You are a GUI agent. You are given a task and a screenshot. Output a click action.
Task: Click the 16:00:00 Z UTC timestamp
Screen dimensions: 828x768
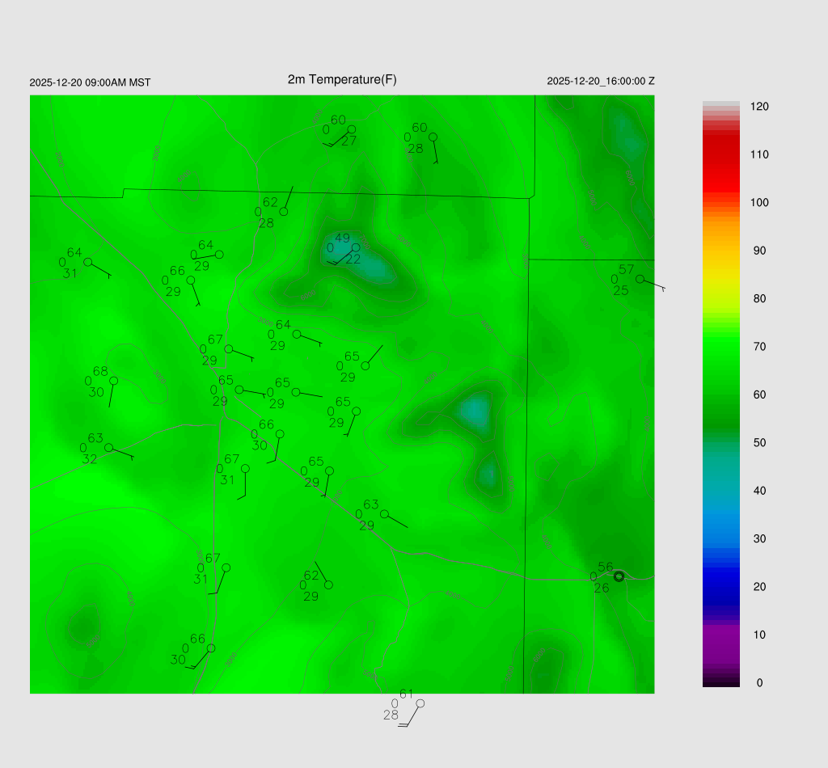point(601,82)
